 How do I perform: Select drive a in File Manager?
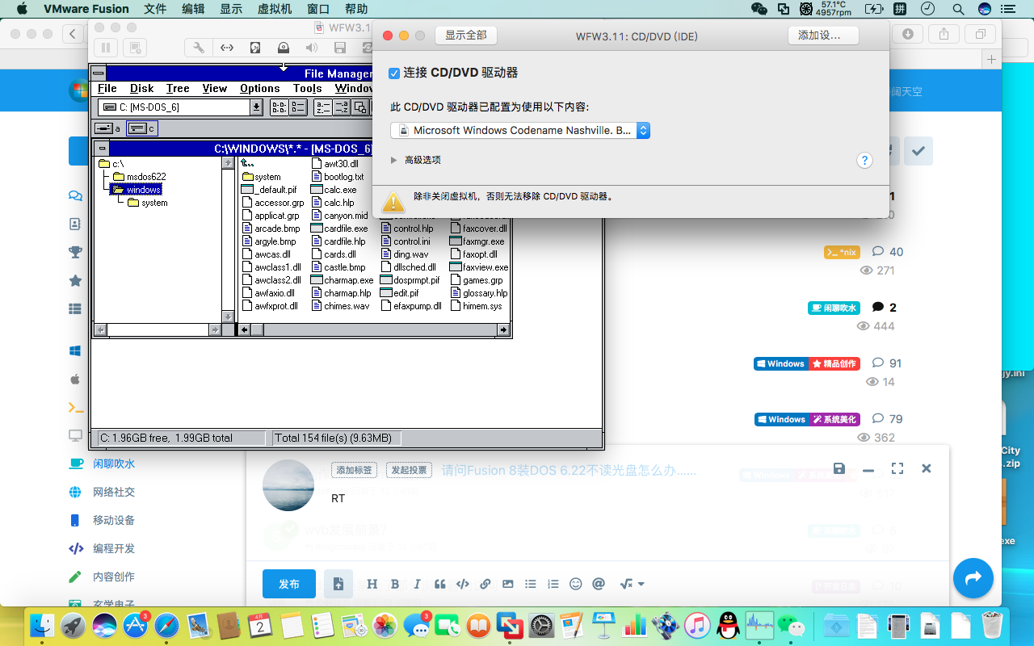pos(108,128)
